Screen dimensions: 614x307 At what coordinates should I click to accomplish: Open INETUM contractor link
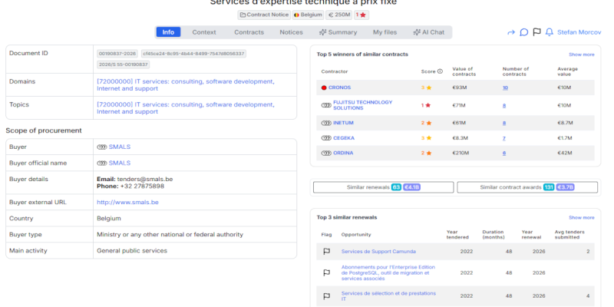[343, 123]
